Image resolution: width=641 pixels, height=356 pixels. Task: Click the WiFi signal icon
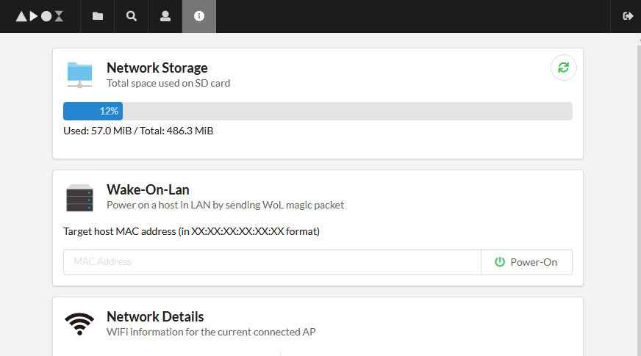click(x=79, y=324)
